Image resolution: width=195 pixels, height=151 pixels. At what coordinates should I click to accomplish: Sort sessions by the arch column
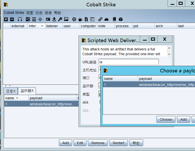(166, 26)
